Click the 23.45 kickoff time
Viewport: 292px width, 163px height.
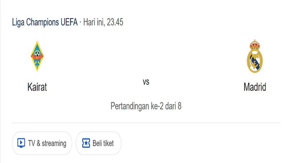[x=115, y=23]
